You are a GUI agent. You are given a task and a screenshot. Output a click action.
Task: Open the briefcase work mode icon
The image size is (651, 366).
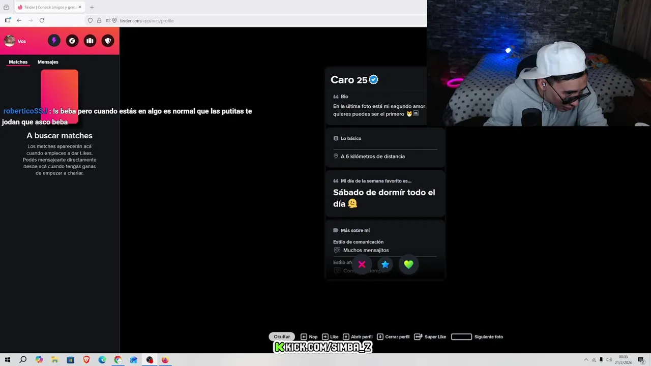coord(90,41)
